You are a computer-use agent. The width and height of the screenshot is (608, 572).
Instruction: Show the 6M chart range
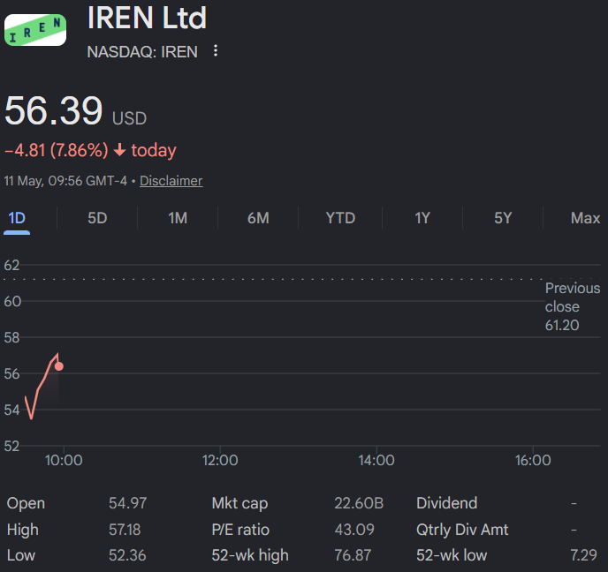click(258, 218)
